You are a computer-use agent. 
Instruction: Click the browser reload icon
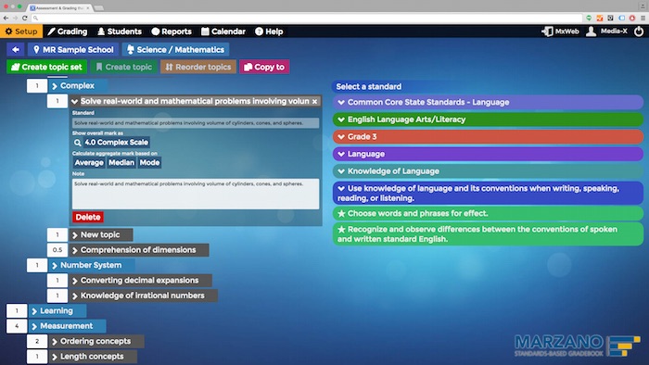coord(25,18)
